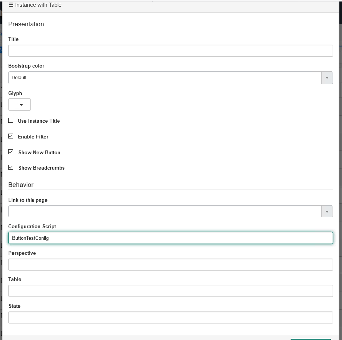Click the Link to this page text box
Image resolution: width=342 pixels, height=340 pixels.
point(165,211)
